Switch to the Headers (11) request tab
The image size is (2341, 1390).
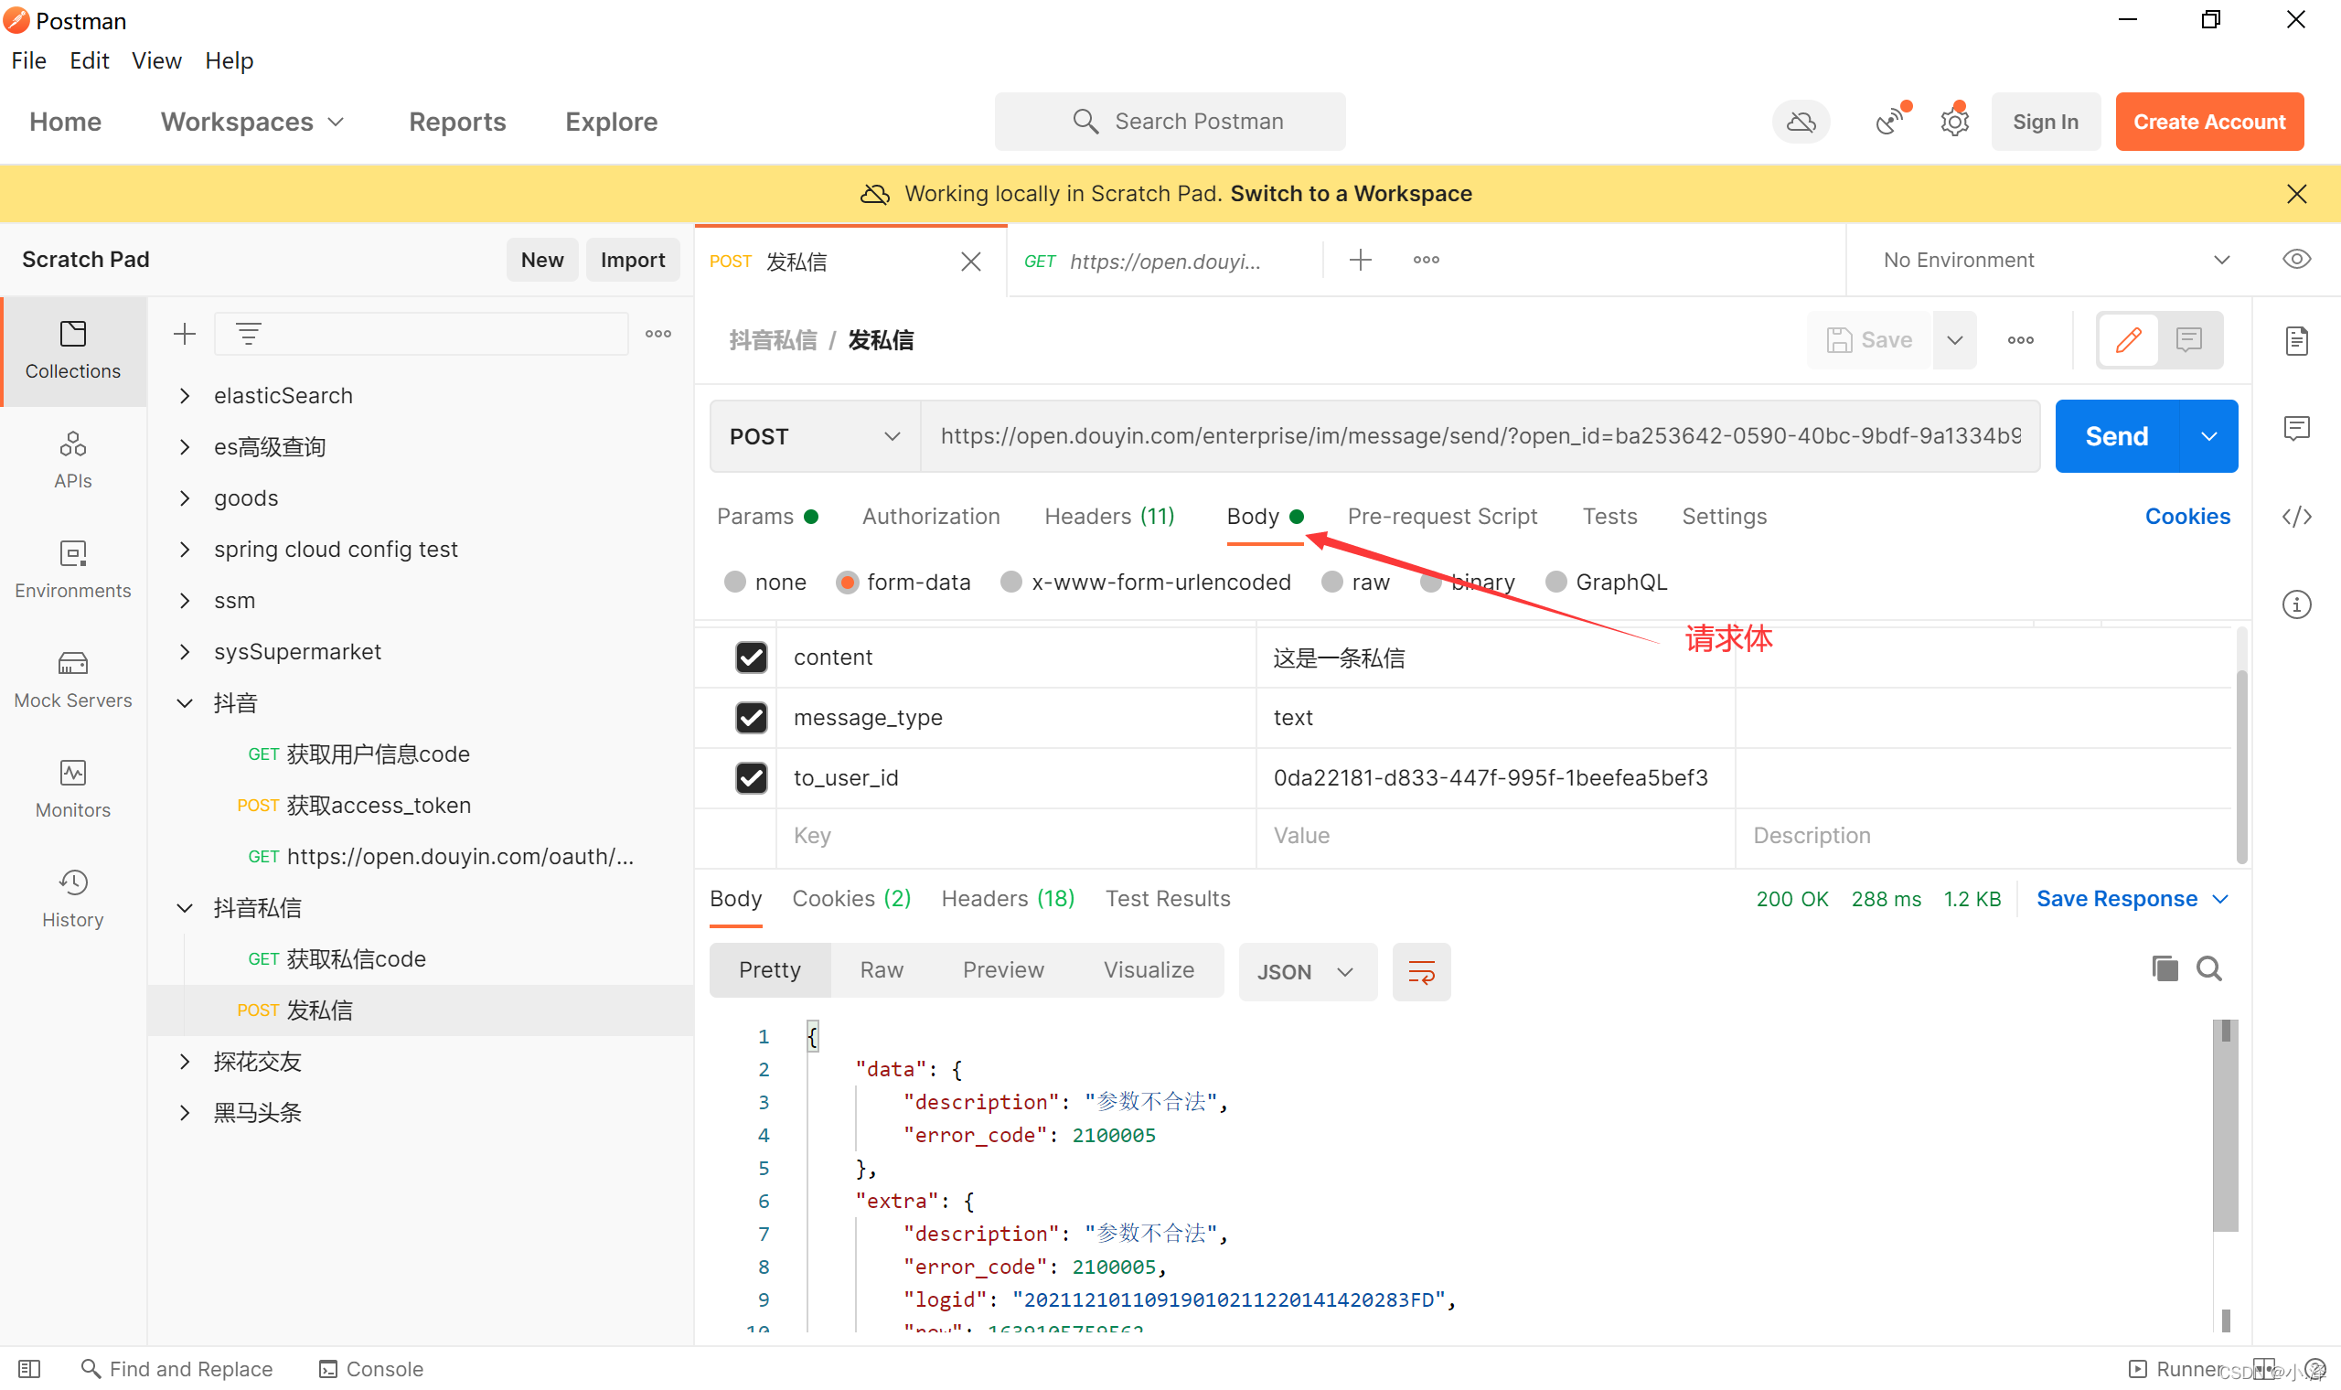tap(1108, 517)
